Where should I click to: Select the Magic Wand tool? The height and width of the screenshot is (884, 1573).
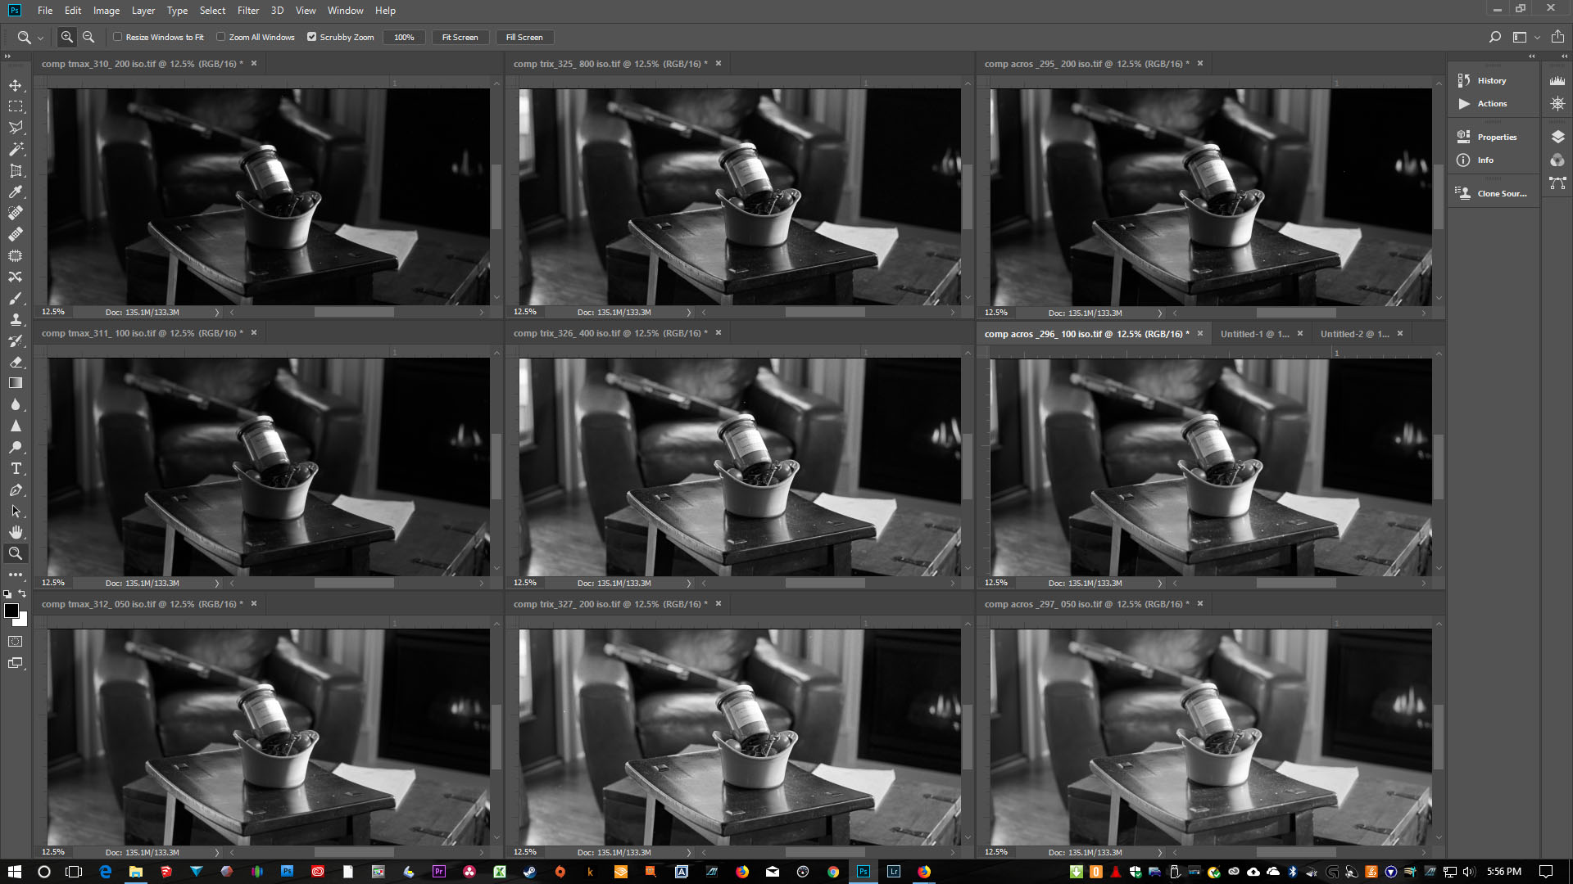[16, 149]
